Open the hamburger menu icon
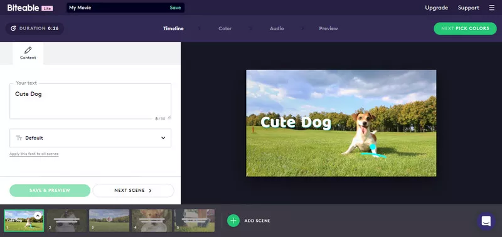502x237 pixels. (492, 8)
